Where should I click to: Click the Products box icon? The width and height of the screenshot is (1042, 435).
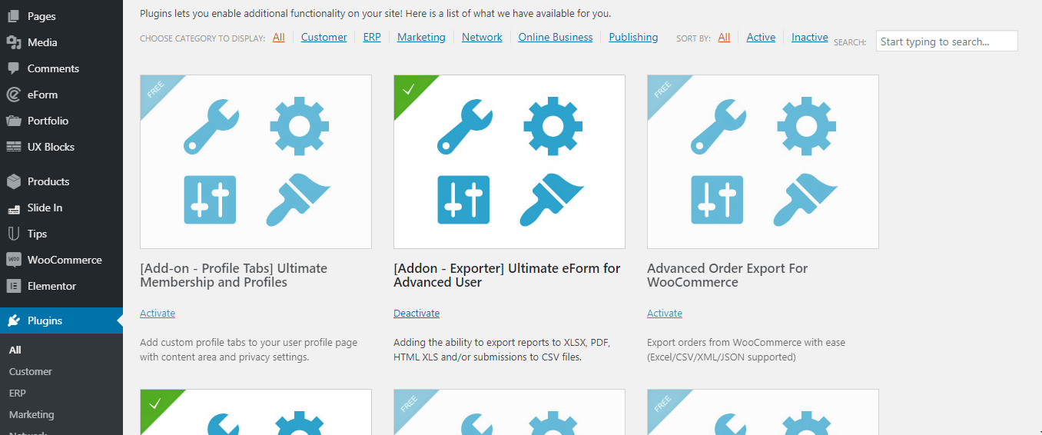(x=13, y=181)
